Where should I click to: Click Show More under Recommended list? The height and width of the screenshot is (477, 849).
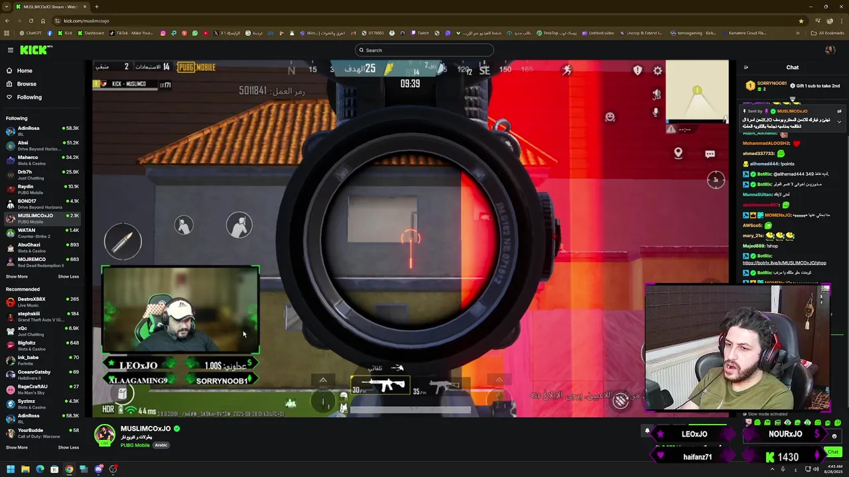coord(17,448)
